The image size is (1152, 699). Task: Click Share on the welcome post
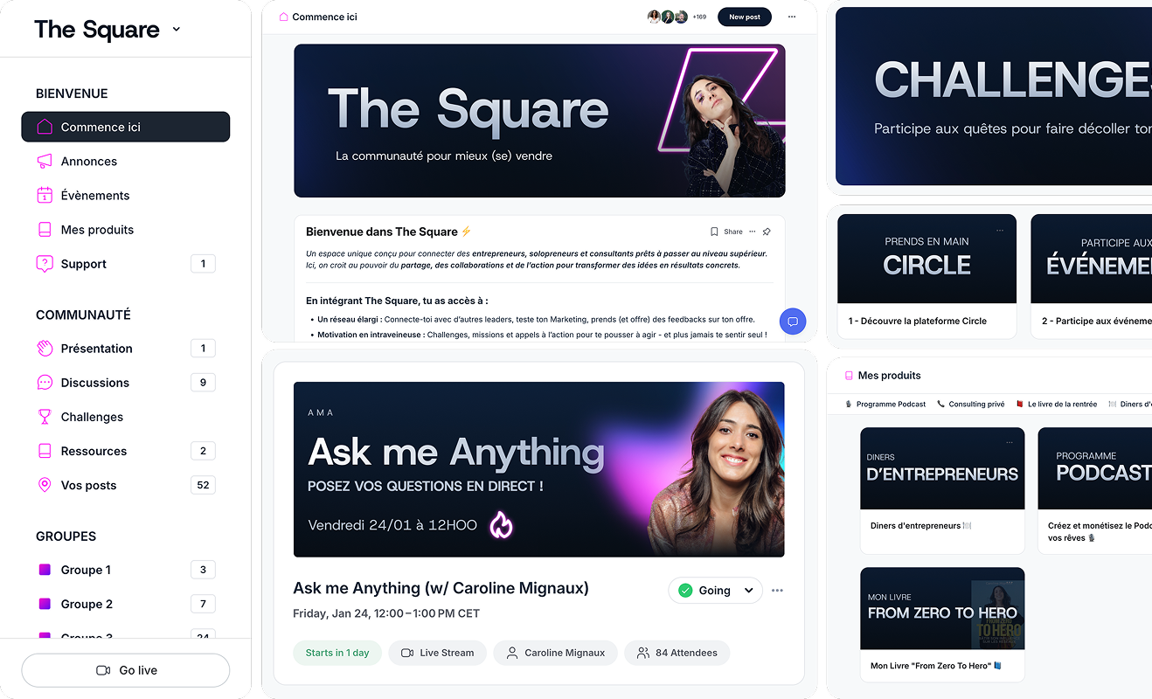coord(733,232)
